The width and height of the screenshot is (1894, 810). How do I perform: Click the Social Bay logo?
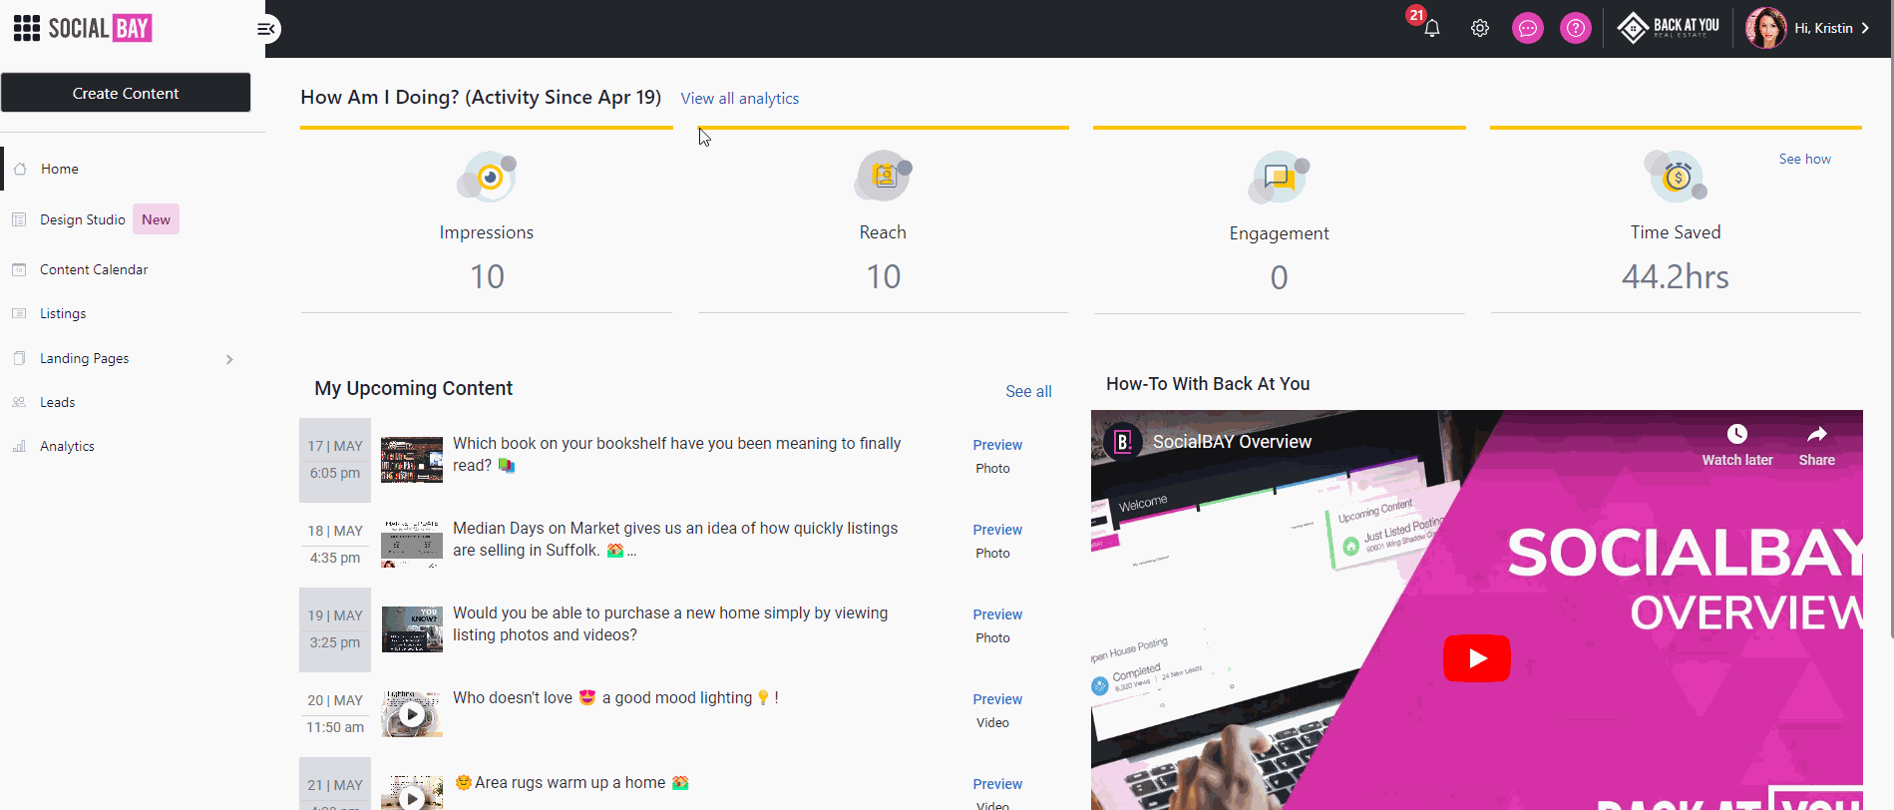100,28
